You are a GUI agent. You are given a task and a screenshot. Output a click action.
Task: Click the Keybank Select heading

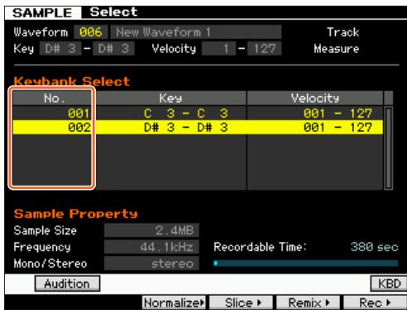[x=72, y=81]
